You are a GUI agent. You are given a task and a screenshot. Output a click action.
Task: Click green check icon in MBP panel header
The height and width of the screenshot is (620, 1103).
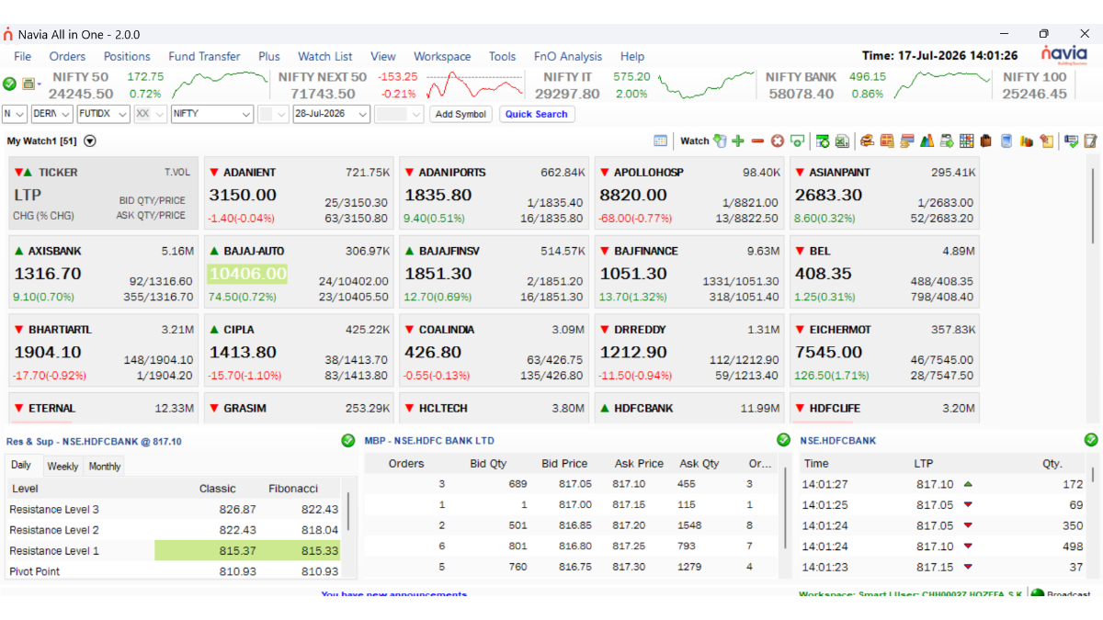tap(783, 441)
